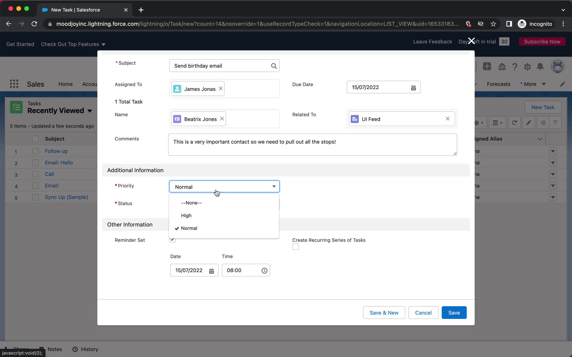Collapse the Priority dropdown
Viewport: 572px width, 357px height.
(224, 187)
